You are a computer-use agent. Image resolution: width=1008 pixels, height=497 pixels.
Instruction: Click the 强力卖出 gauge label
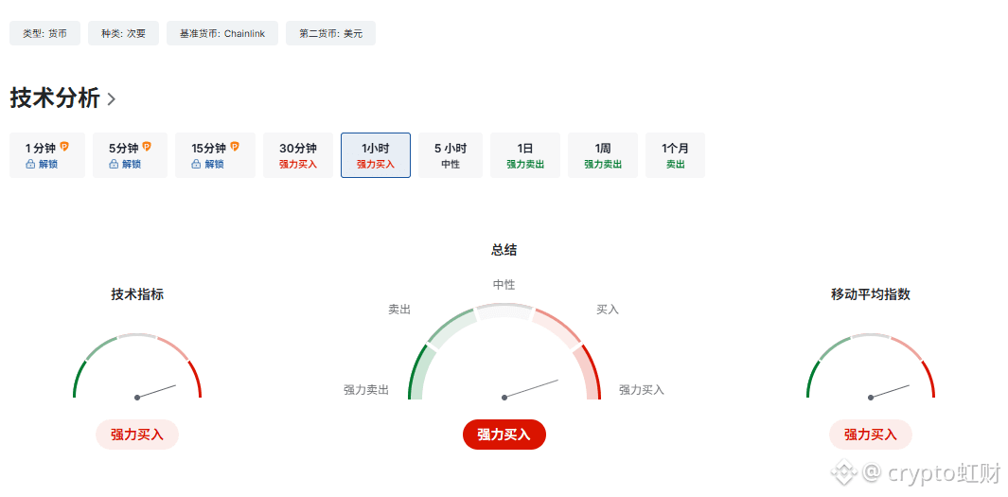366,390
